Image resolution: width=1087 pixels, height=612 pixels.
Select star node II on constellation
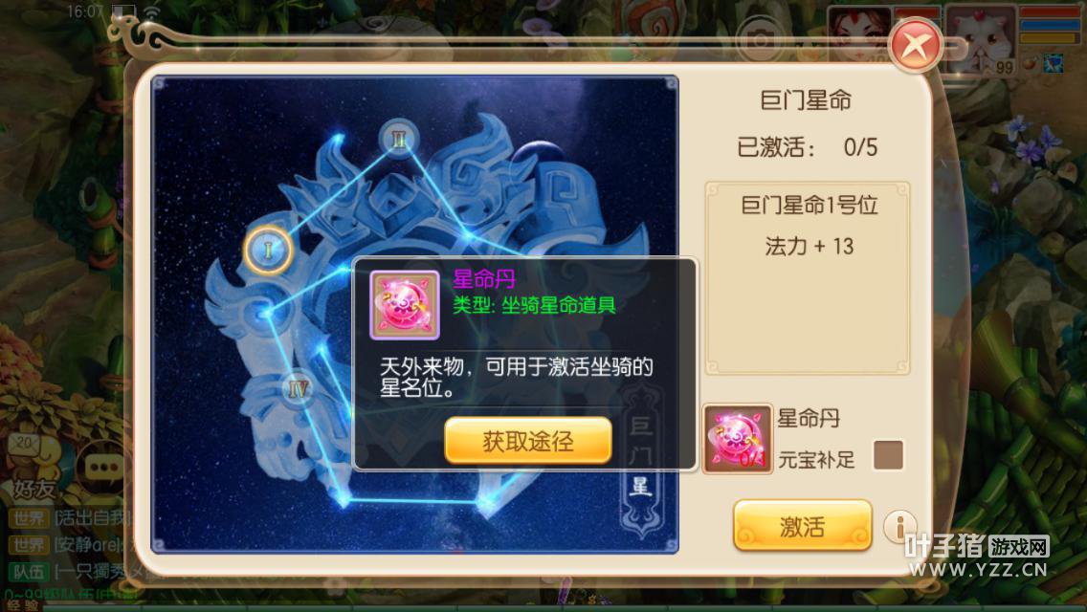click(x=399, y=139)
